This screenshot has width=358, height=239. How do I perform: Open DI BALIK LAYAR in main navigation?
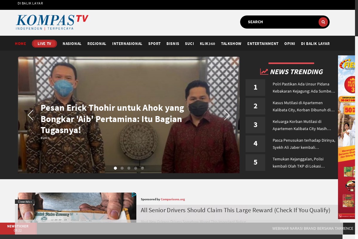315,44
